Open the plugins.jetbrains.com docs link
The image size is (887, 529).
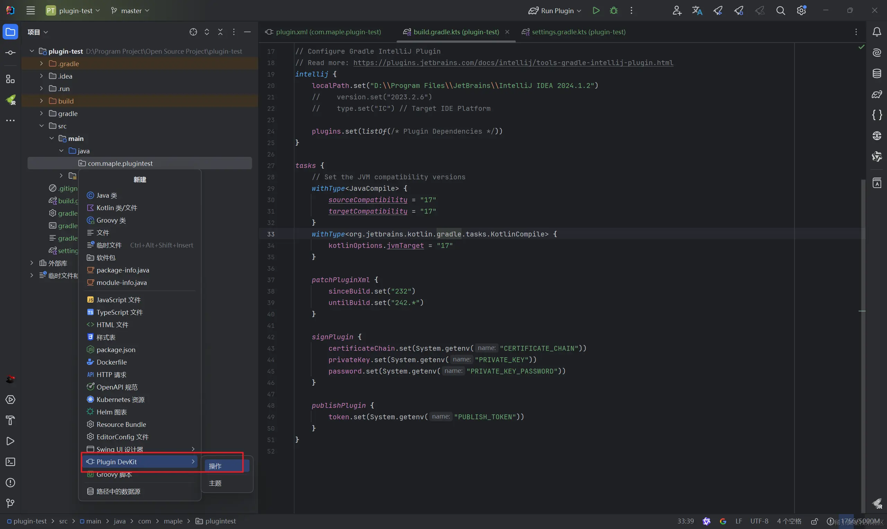[513, 63]
